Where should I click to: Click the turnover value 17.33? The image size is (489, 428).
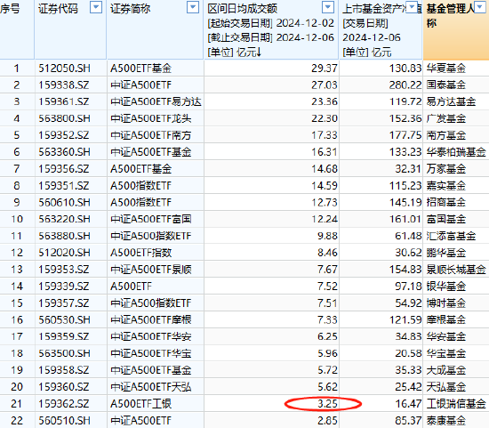[x=325, y=135]
